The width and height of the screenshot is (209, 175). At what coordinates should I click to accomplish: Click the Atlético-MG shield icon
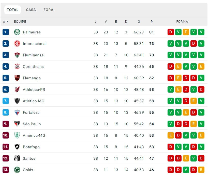(17, 101)
